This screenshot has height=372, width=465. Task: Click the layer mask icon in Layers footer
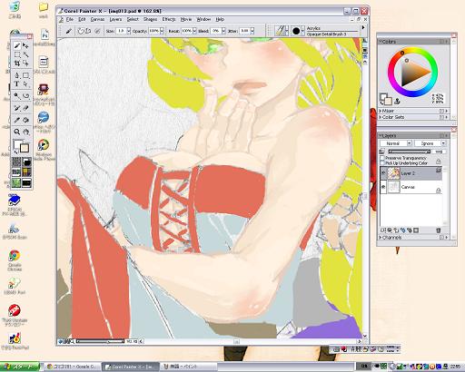pos(416,230)
